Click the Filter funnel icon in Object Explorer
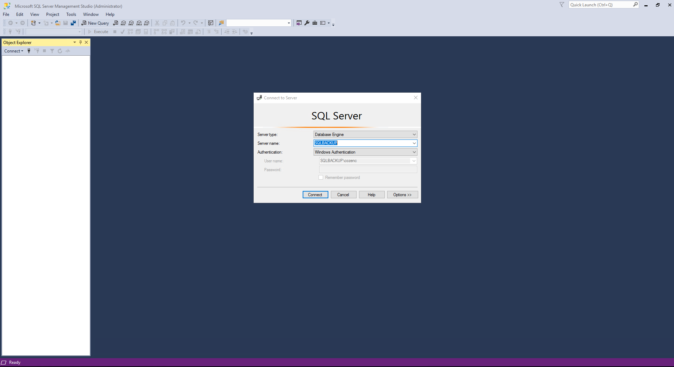The image size is (674, 367). coord(52,51)
